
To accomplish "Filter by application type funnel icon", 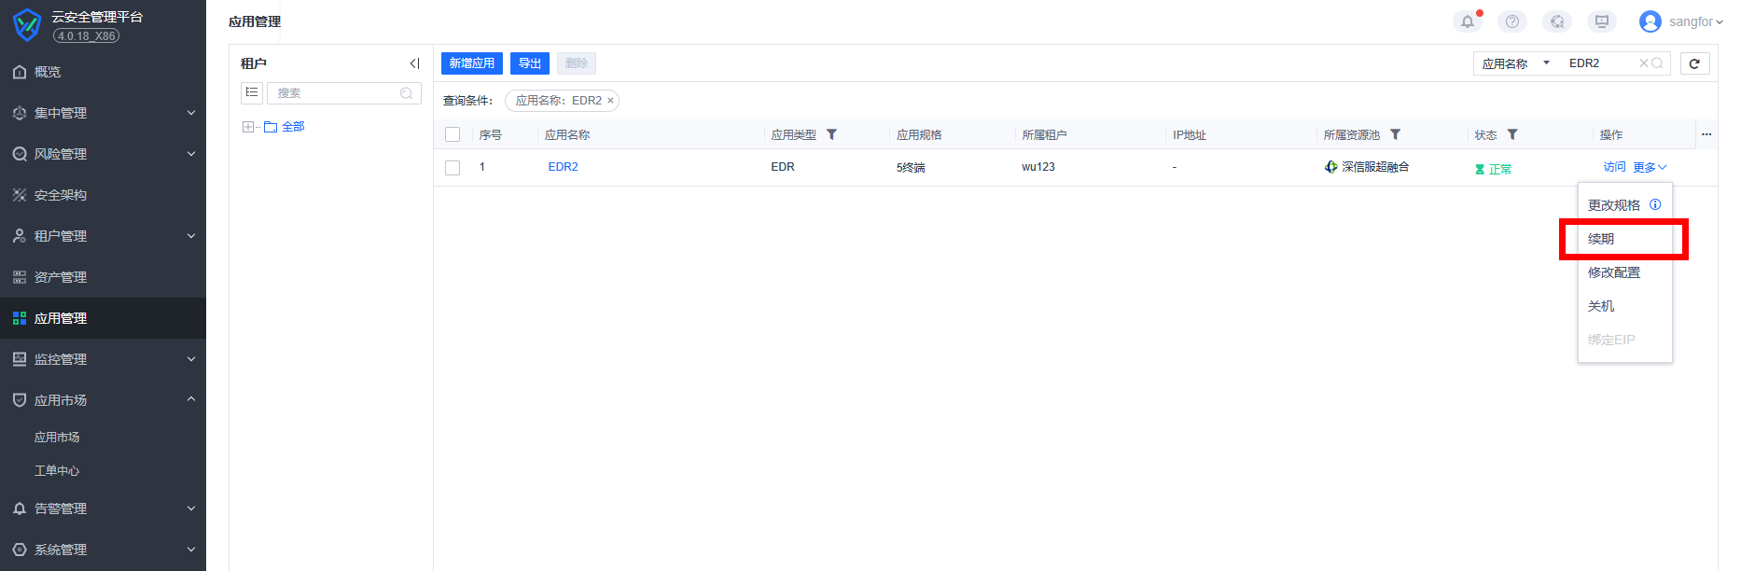I will 831,134.
